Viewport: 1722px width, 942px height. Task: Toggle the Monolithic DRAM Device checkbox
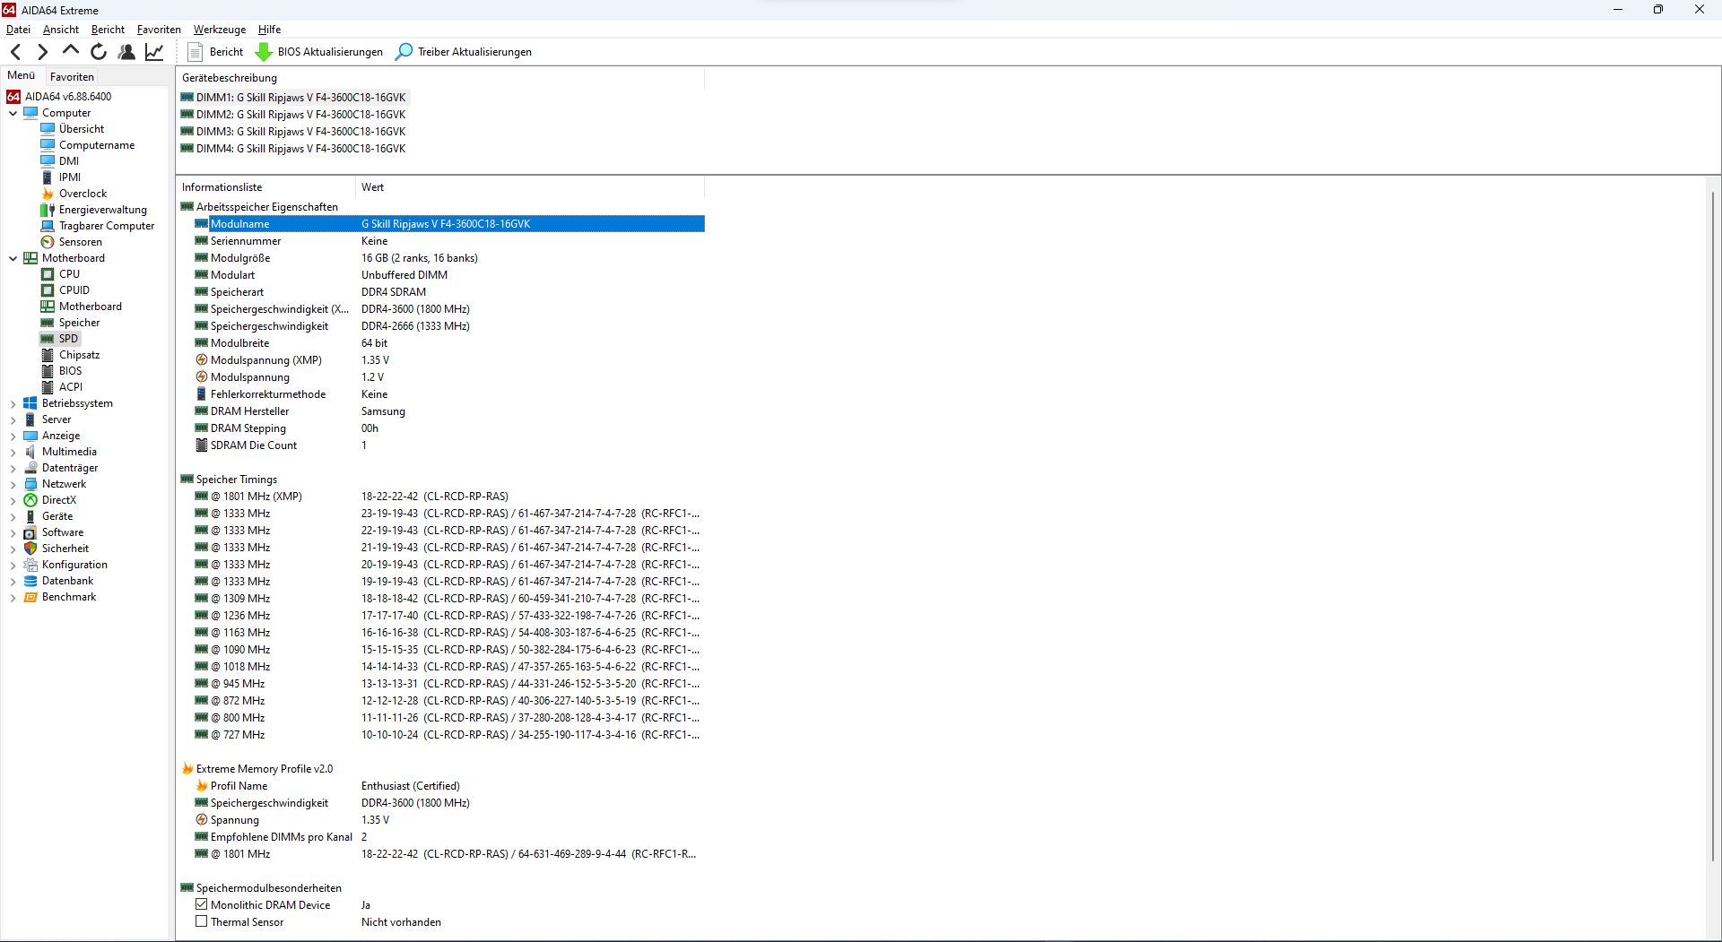(201, 905)
